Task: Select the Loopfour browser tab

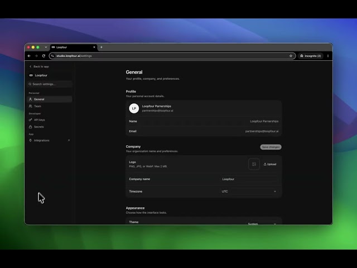Action: [x=73, y=47]
